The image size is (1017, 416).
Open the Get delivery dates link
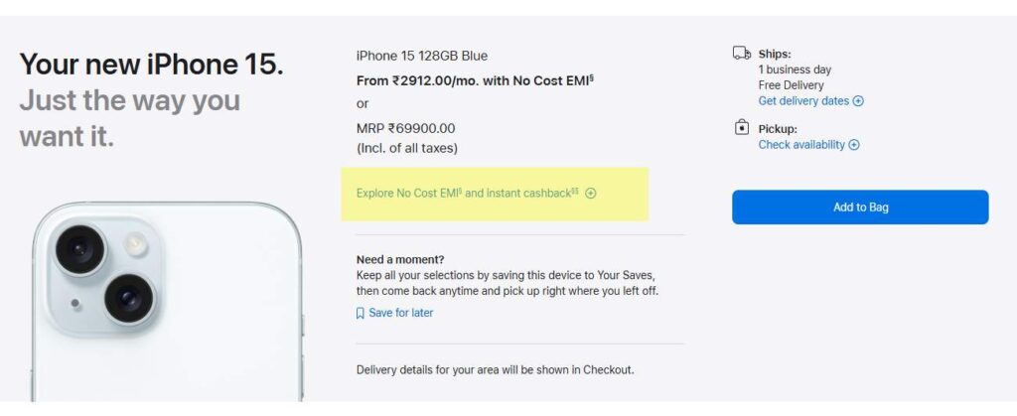click(804, 101)
